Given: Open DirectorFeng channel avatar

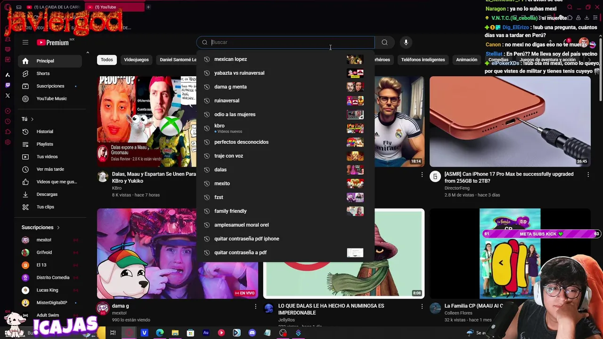Looking at the screenshot, I should pyautogui.click(x=435, y=177).
